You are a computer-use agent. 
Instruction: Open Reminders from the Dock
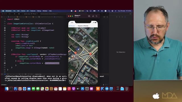pos(60,89)
